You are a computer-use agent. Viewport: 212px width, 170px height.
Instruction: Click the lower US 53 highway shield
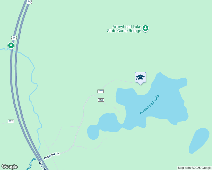click(x=14, y=38)
